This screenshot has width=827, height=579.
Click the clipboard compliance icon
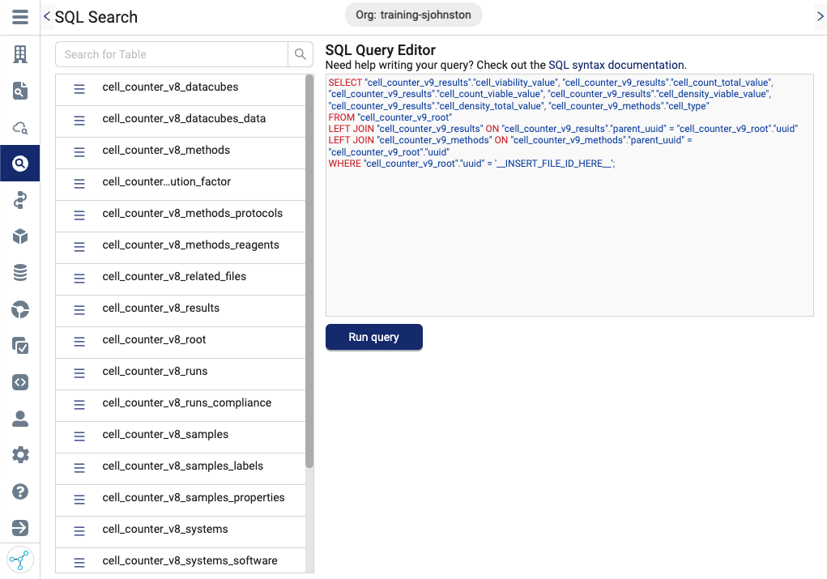[20, 346]
